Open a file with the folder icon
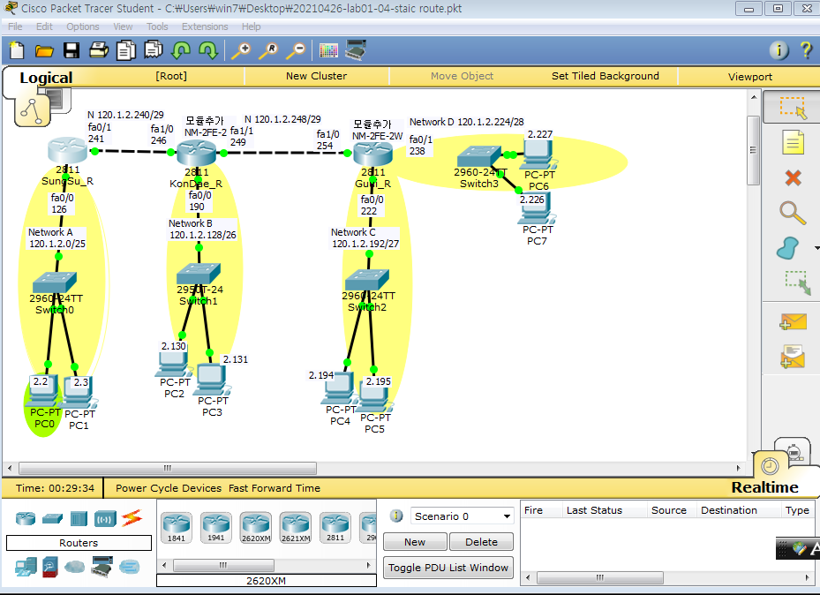The image size is (820, 595). coord(44,50)
